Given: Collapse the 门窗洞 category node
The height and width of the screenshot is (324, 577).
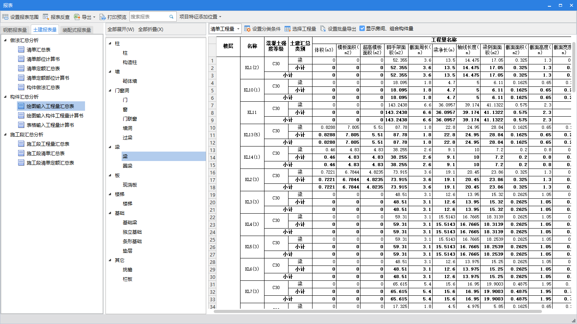Looking at the screenshot, I should (x=110, y=90).
